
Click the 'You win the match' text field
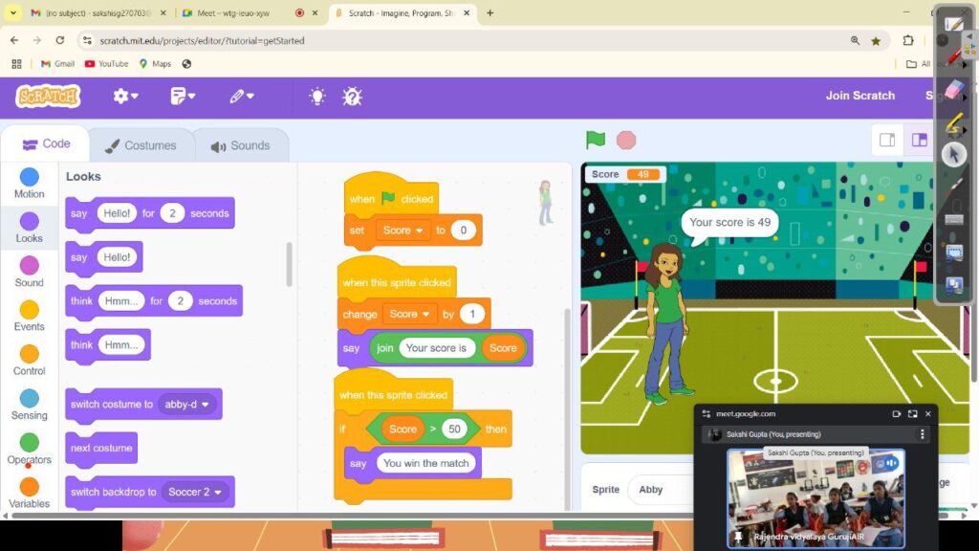pyautogui.click(x=425, y=463)
